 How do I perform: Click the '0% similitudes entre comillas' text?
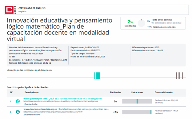tap(166, 23)
